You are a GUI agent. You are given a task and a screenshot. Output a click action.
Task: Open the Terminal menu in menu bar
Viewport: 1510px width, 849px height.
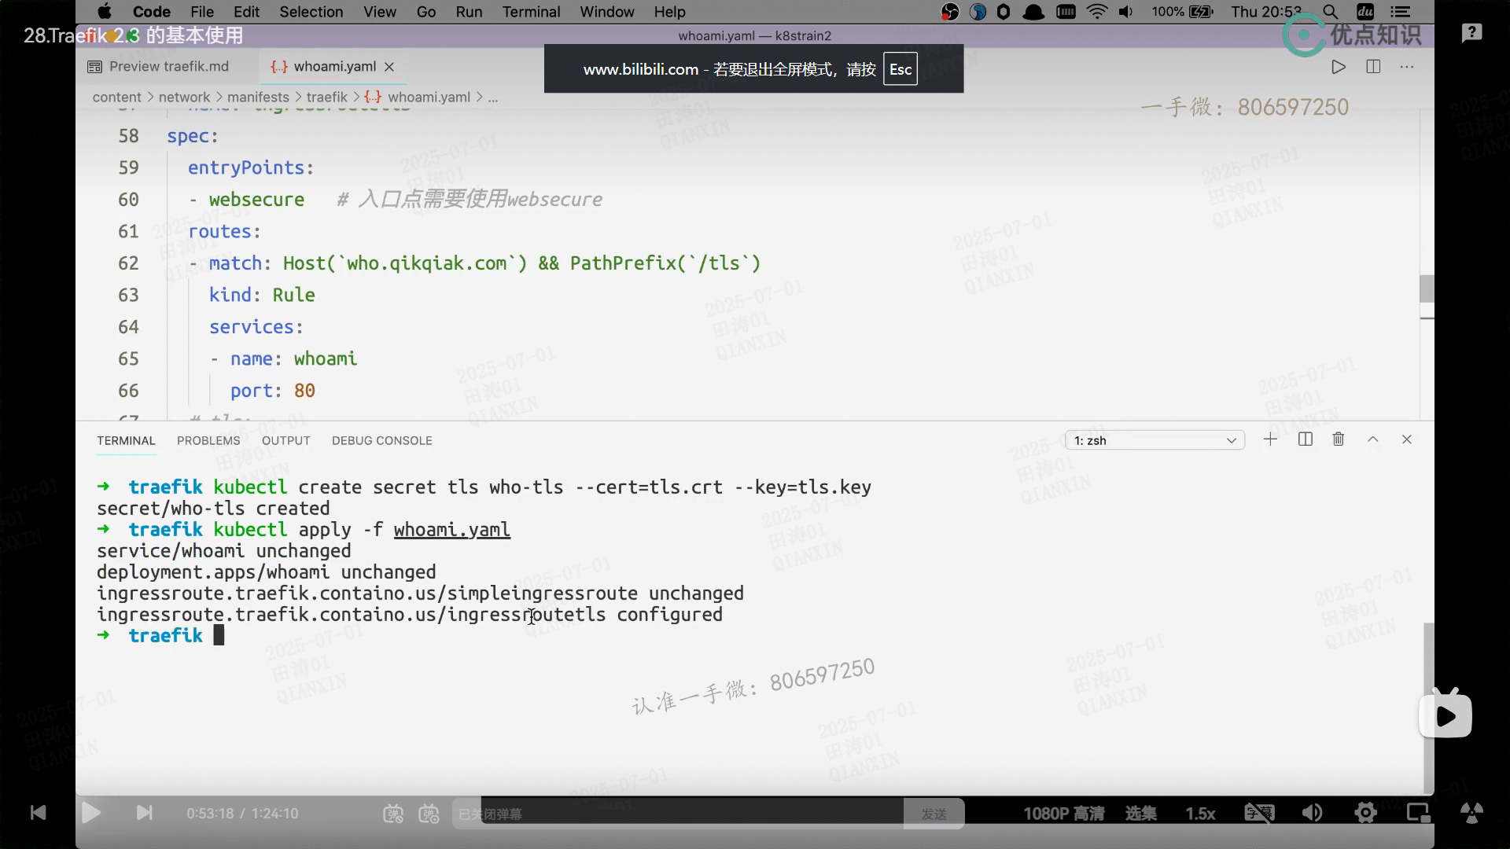coord(531,12)
